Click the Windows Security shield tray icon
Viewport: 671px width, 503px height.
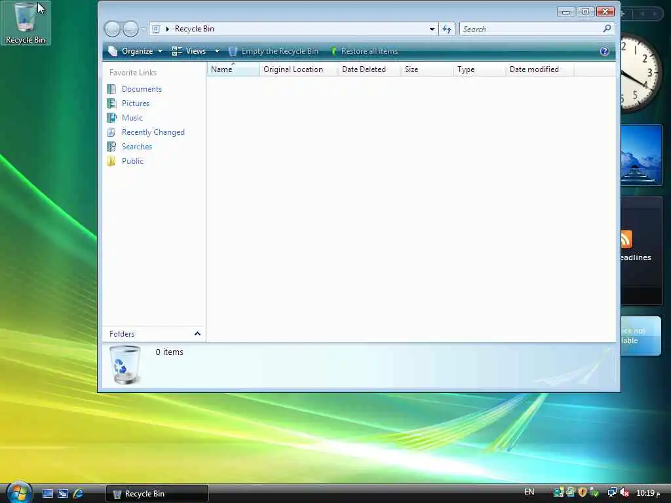point(582,493)
